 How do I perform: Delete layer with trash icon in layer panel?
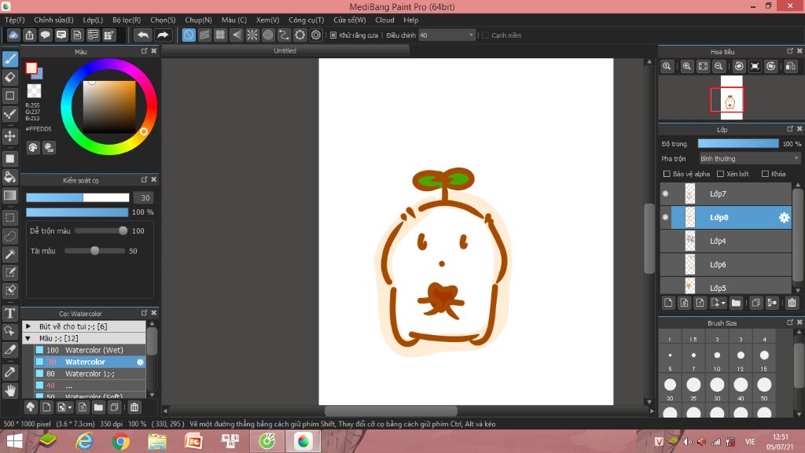pos(792,303)
